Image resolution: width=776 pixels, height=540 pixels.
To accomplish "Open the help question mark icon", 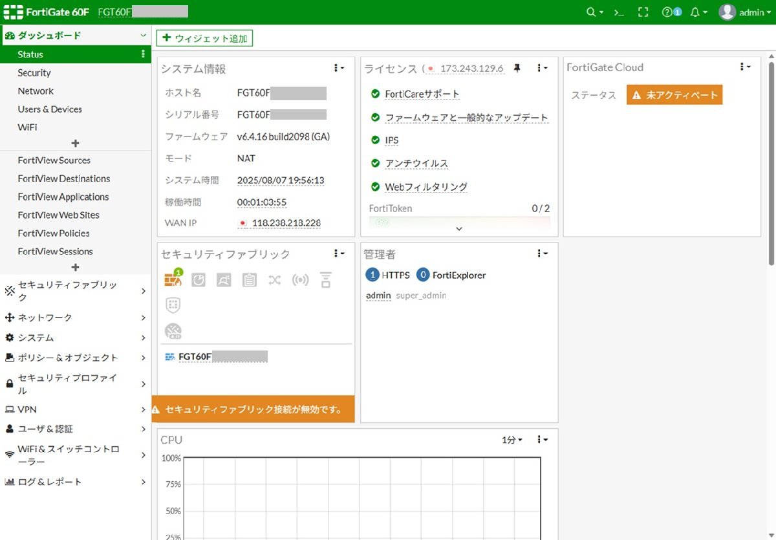I will coord(668,12).
